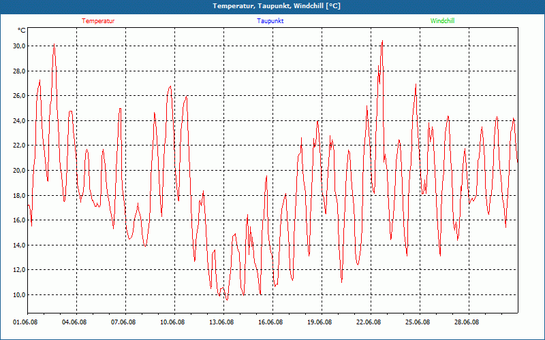
Task: Click the 28.06.08 date label
Action: (x=467, y=322)
